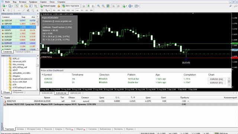This screenshot has height=134, width=238.
Task: Open the arrows objects dropdown
Action: coord(47,10)
